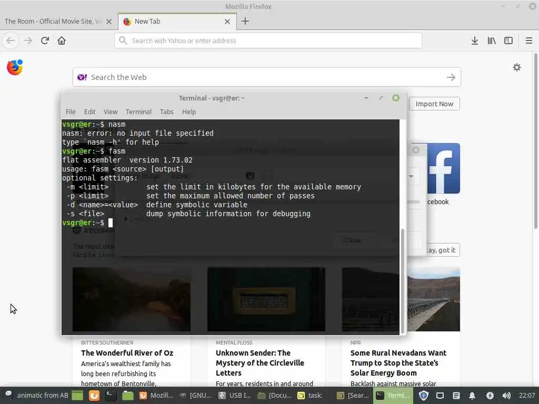Switch to the Documents taskbar window
Screen dimensions: 539x404
[x=275, y=396]
